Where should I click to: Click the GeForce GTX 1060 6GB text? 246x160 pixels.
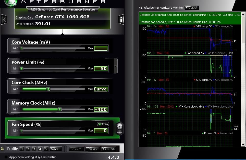(62, 17)
